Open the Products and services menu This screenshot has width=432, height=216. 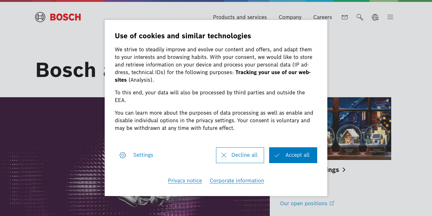pos(240,17)
